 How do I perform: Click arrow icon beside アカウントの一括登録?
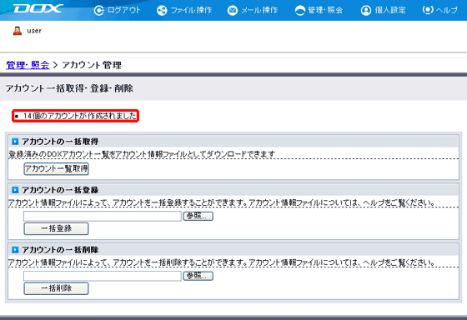click(x=15, y=190)
